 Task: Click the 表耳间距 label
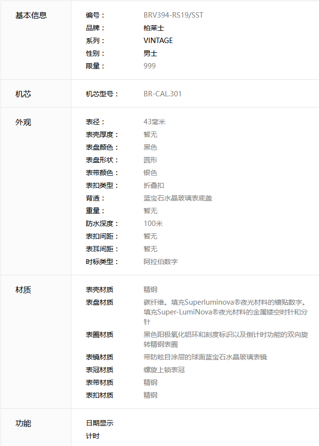pyautogui.click(x=102, y=249)
